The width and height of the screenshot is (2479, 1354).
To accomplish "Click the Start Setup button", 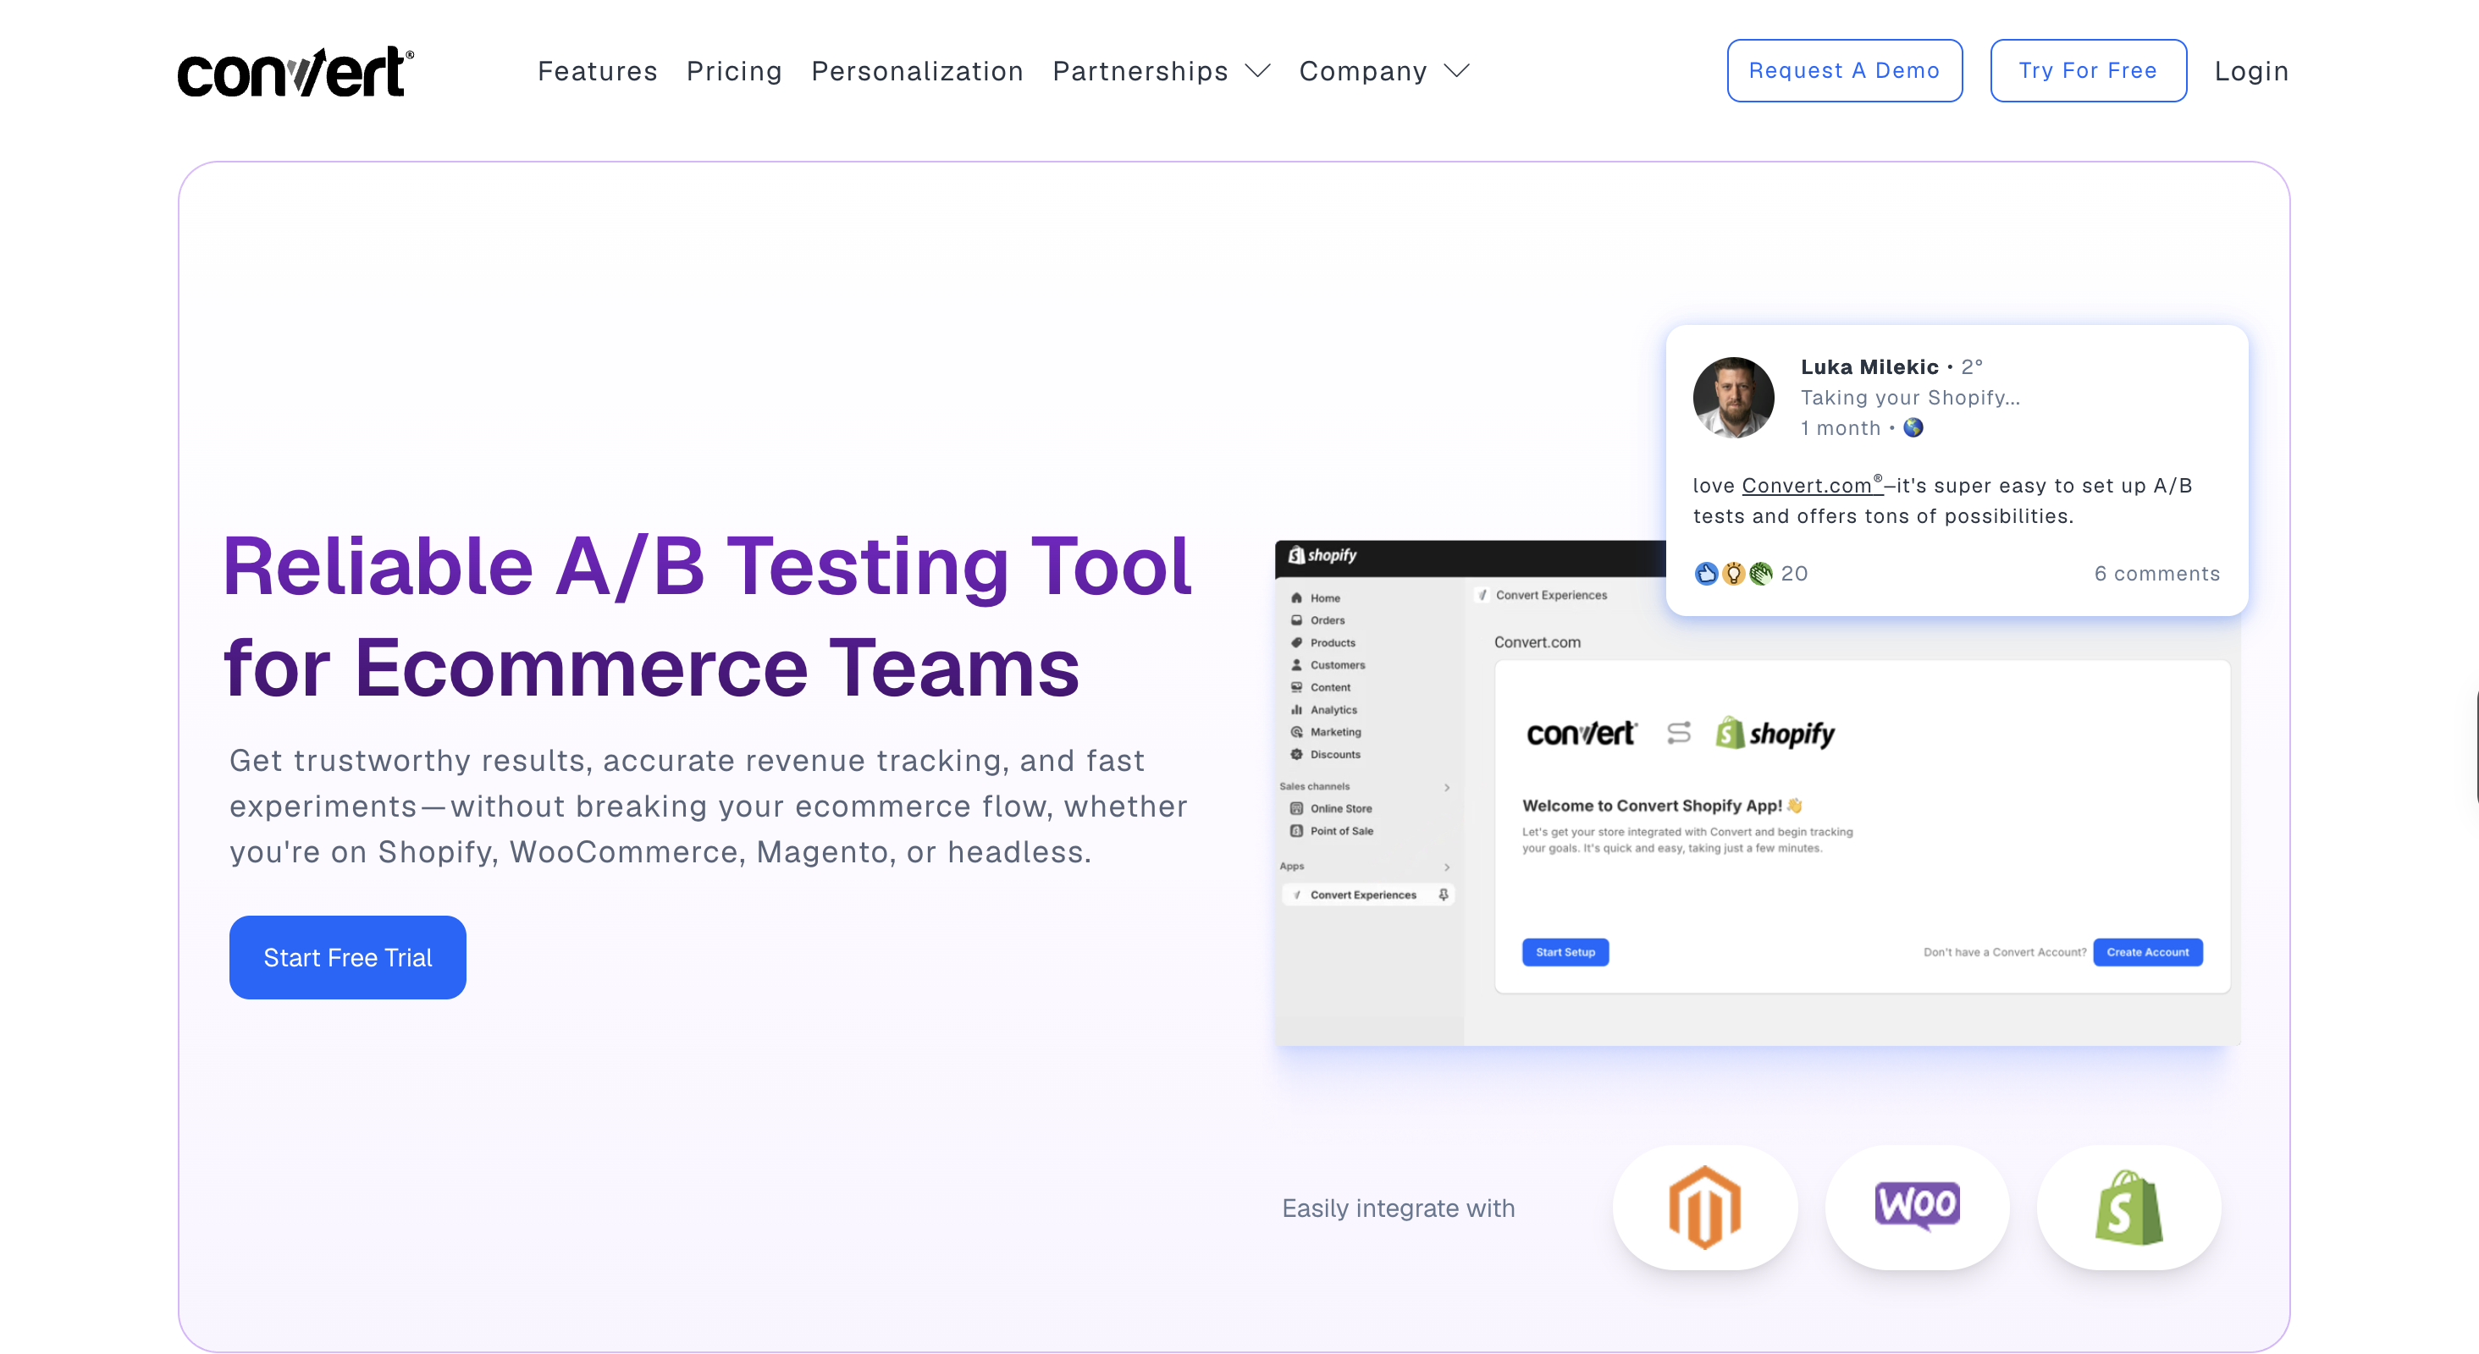I will click(x=1565, y=952).
